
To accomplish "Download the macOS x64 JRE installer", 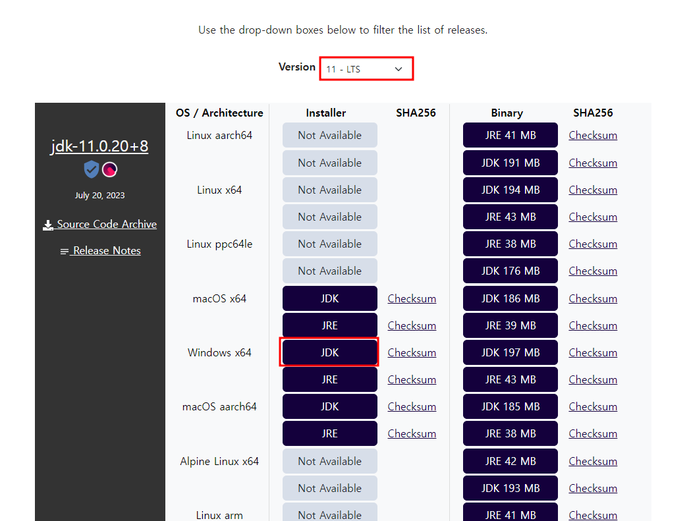I will click(x=329, y=325).
